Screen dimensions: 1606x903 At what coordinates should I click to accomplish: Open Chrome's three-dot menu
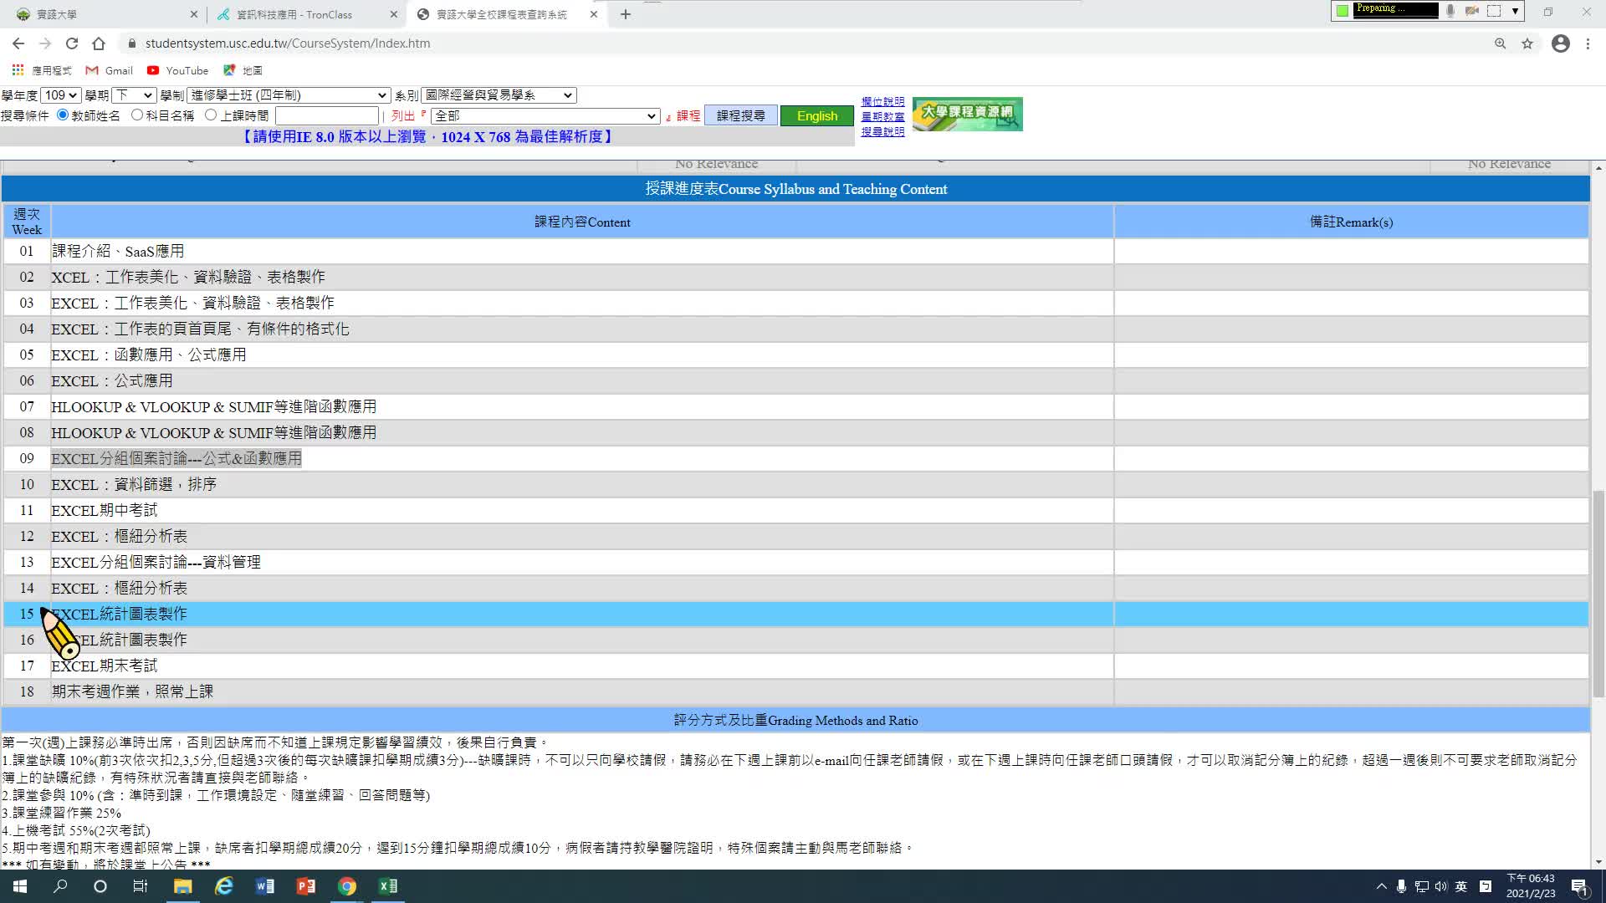(1588, 43)
